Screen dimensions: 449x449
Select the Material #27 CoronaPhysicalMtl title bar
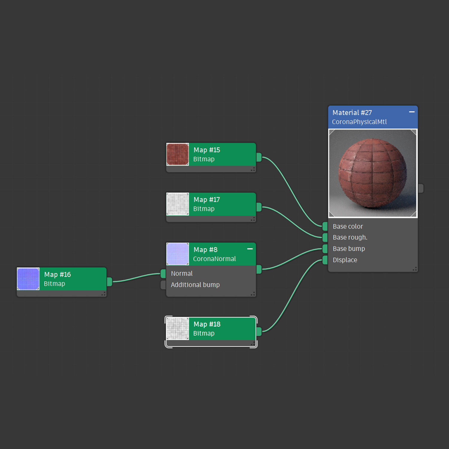(x=373, y=117)
